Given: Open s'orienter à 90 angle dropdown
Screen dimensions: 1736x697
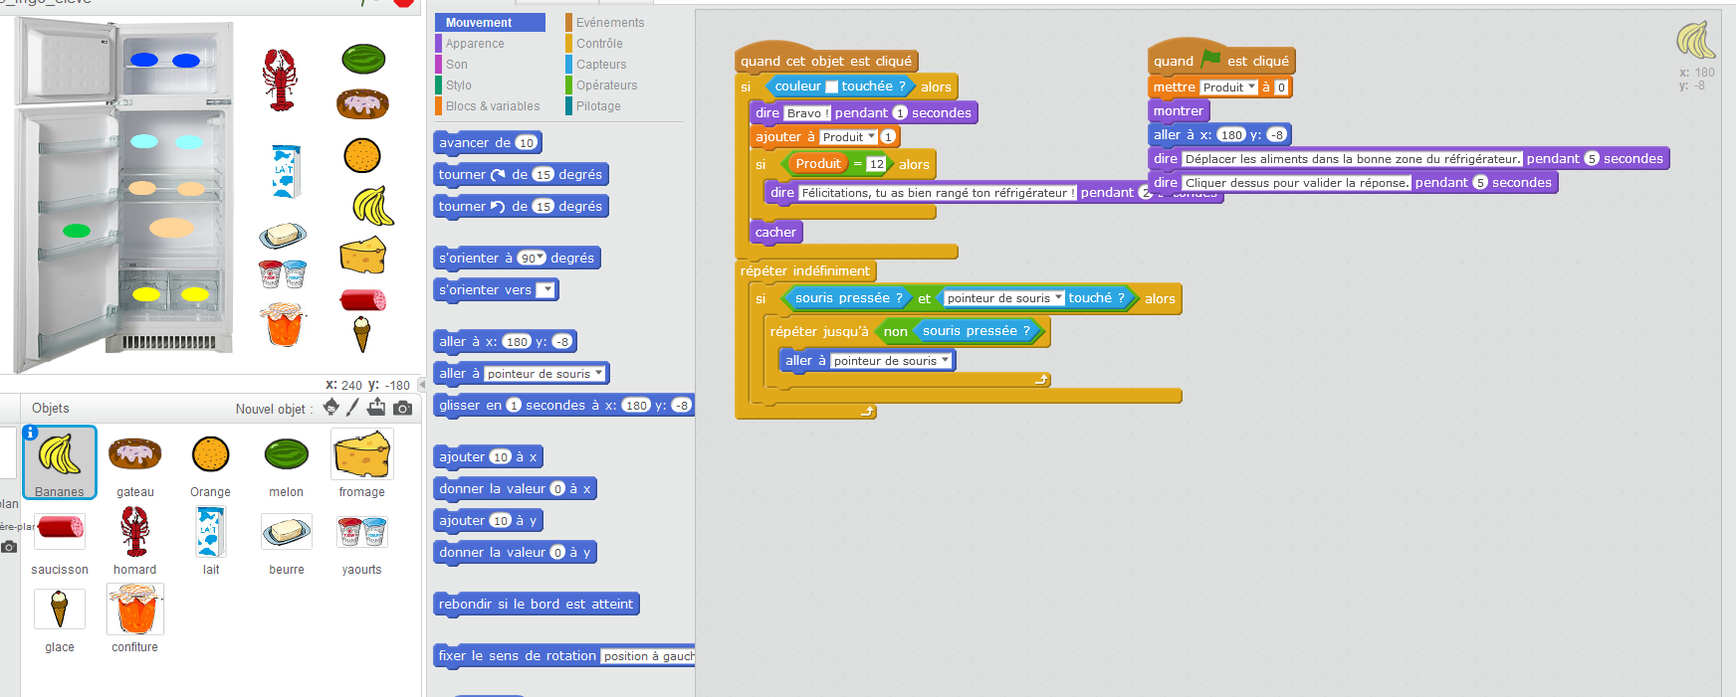Looking at the screenshot, I should point(541,259).
